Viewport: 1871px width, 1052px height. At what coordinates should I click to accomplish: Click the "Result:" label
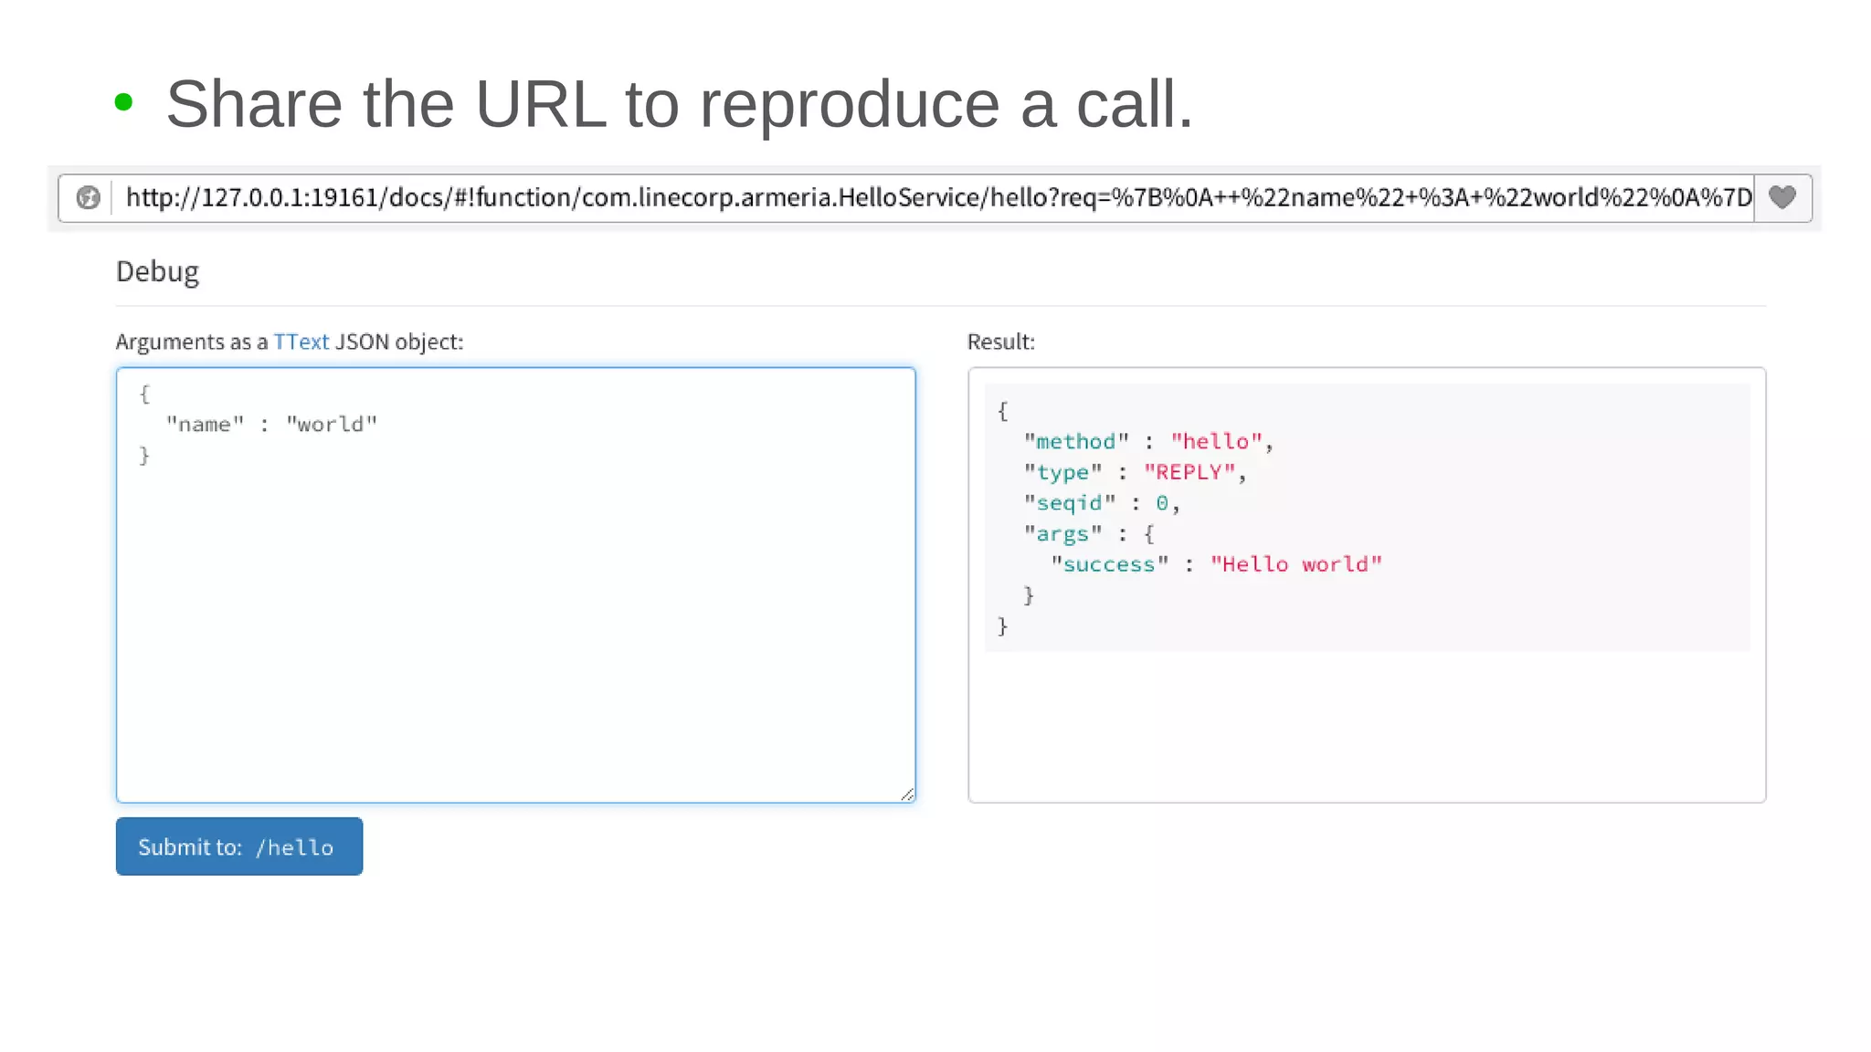1001,342
